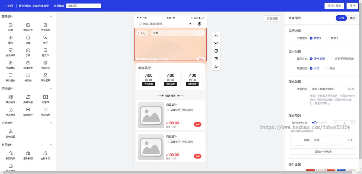Collapse the 拼团组件 section
Image resolution: width=362 pixels, height=174 pixels.
(51, 144)
